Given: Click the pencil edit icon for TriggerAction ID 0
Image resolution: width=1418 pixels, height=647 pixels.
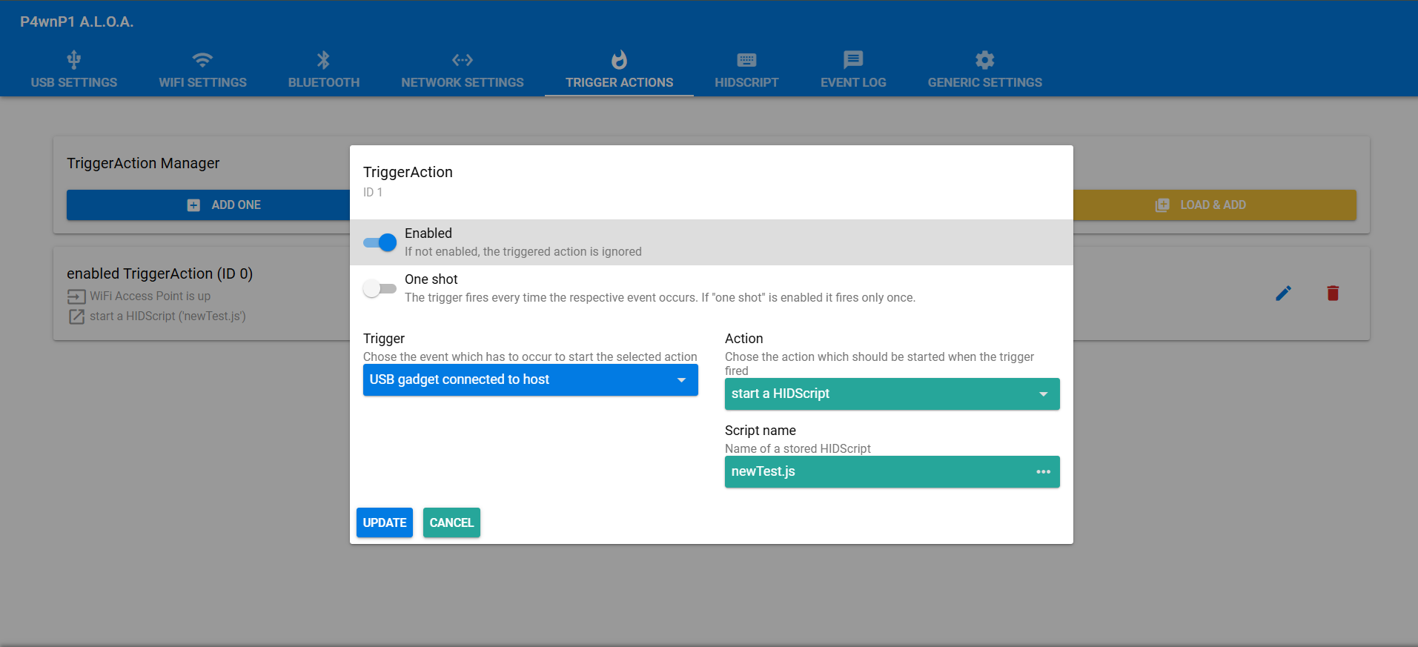Looking at the screenshot, I should click(x=1284, y=293).
